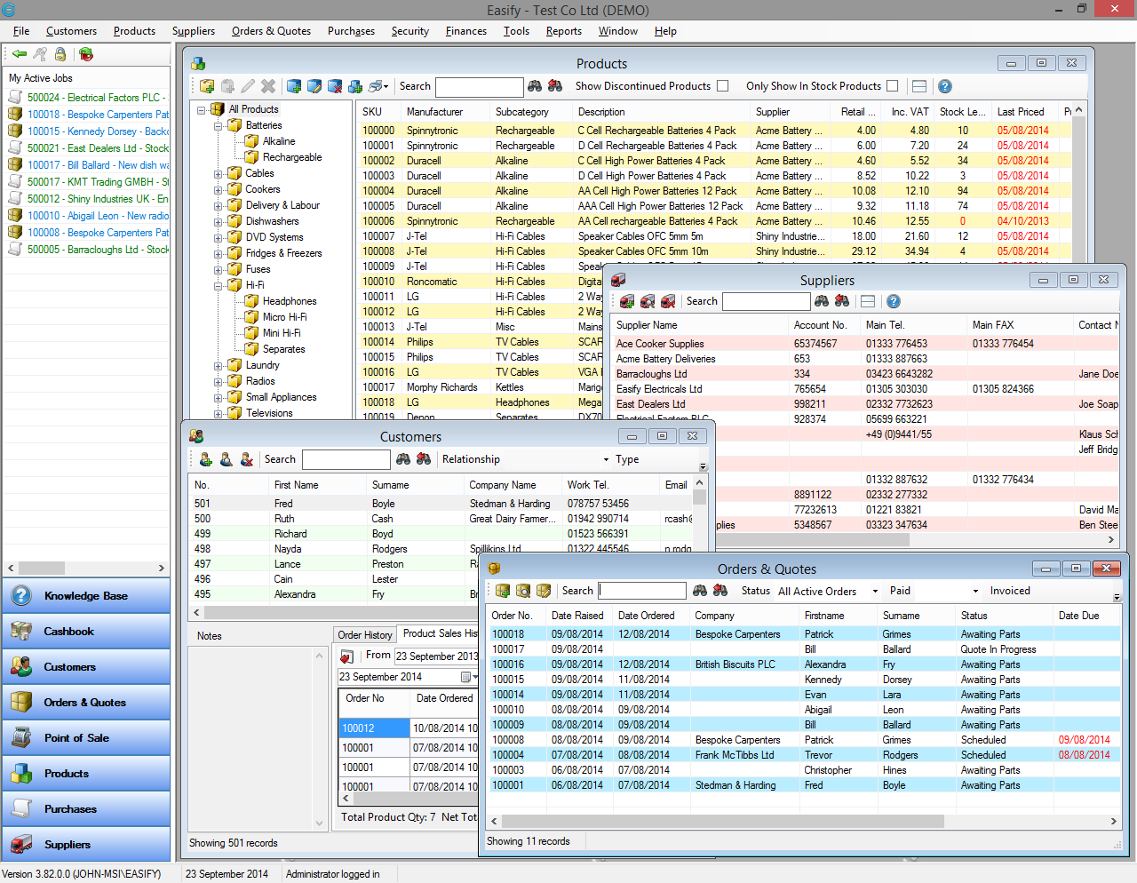Open Knowledge Base from sidebar

(86, 596)
